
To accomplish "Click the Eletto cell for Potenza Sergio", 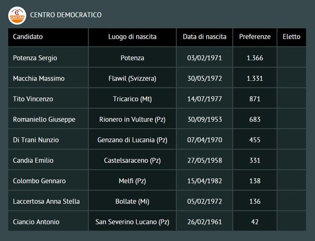I will (291, 58).
